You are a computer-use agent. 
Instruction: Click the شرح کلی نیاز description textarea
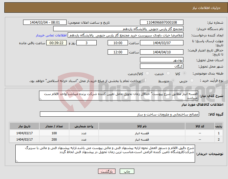[x=119, y=96]
